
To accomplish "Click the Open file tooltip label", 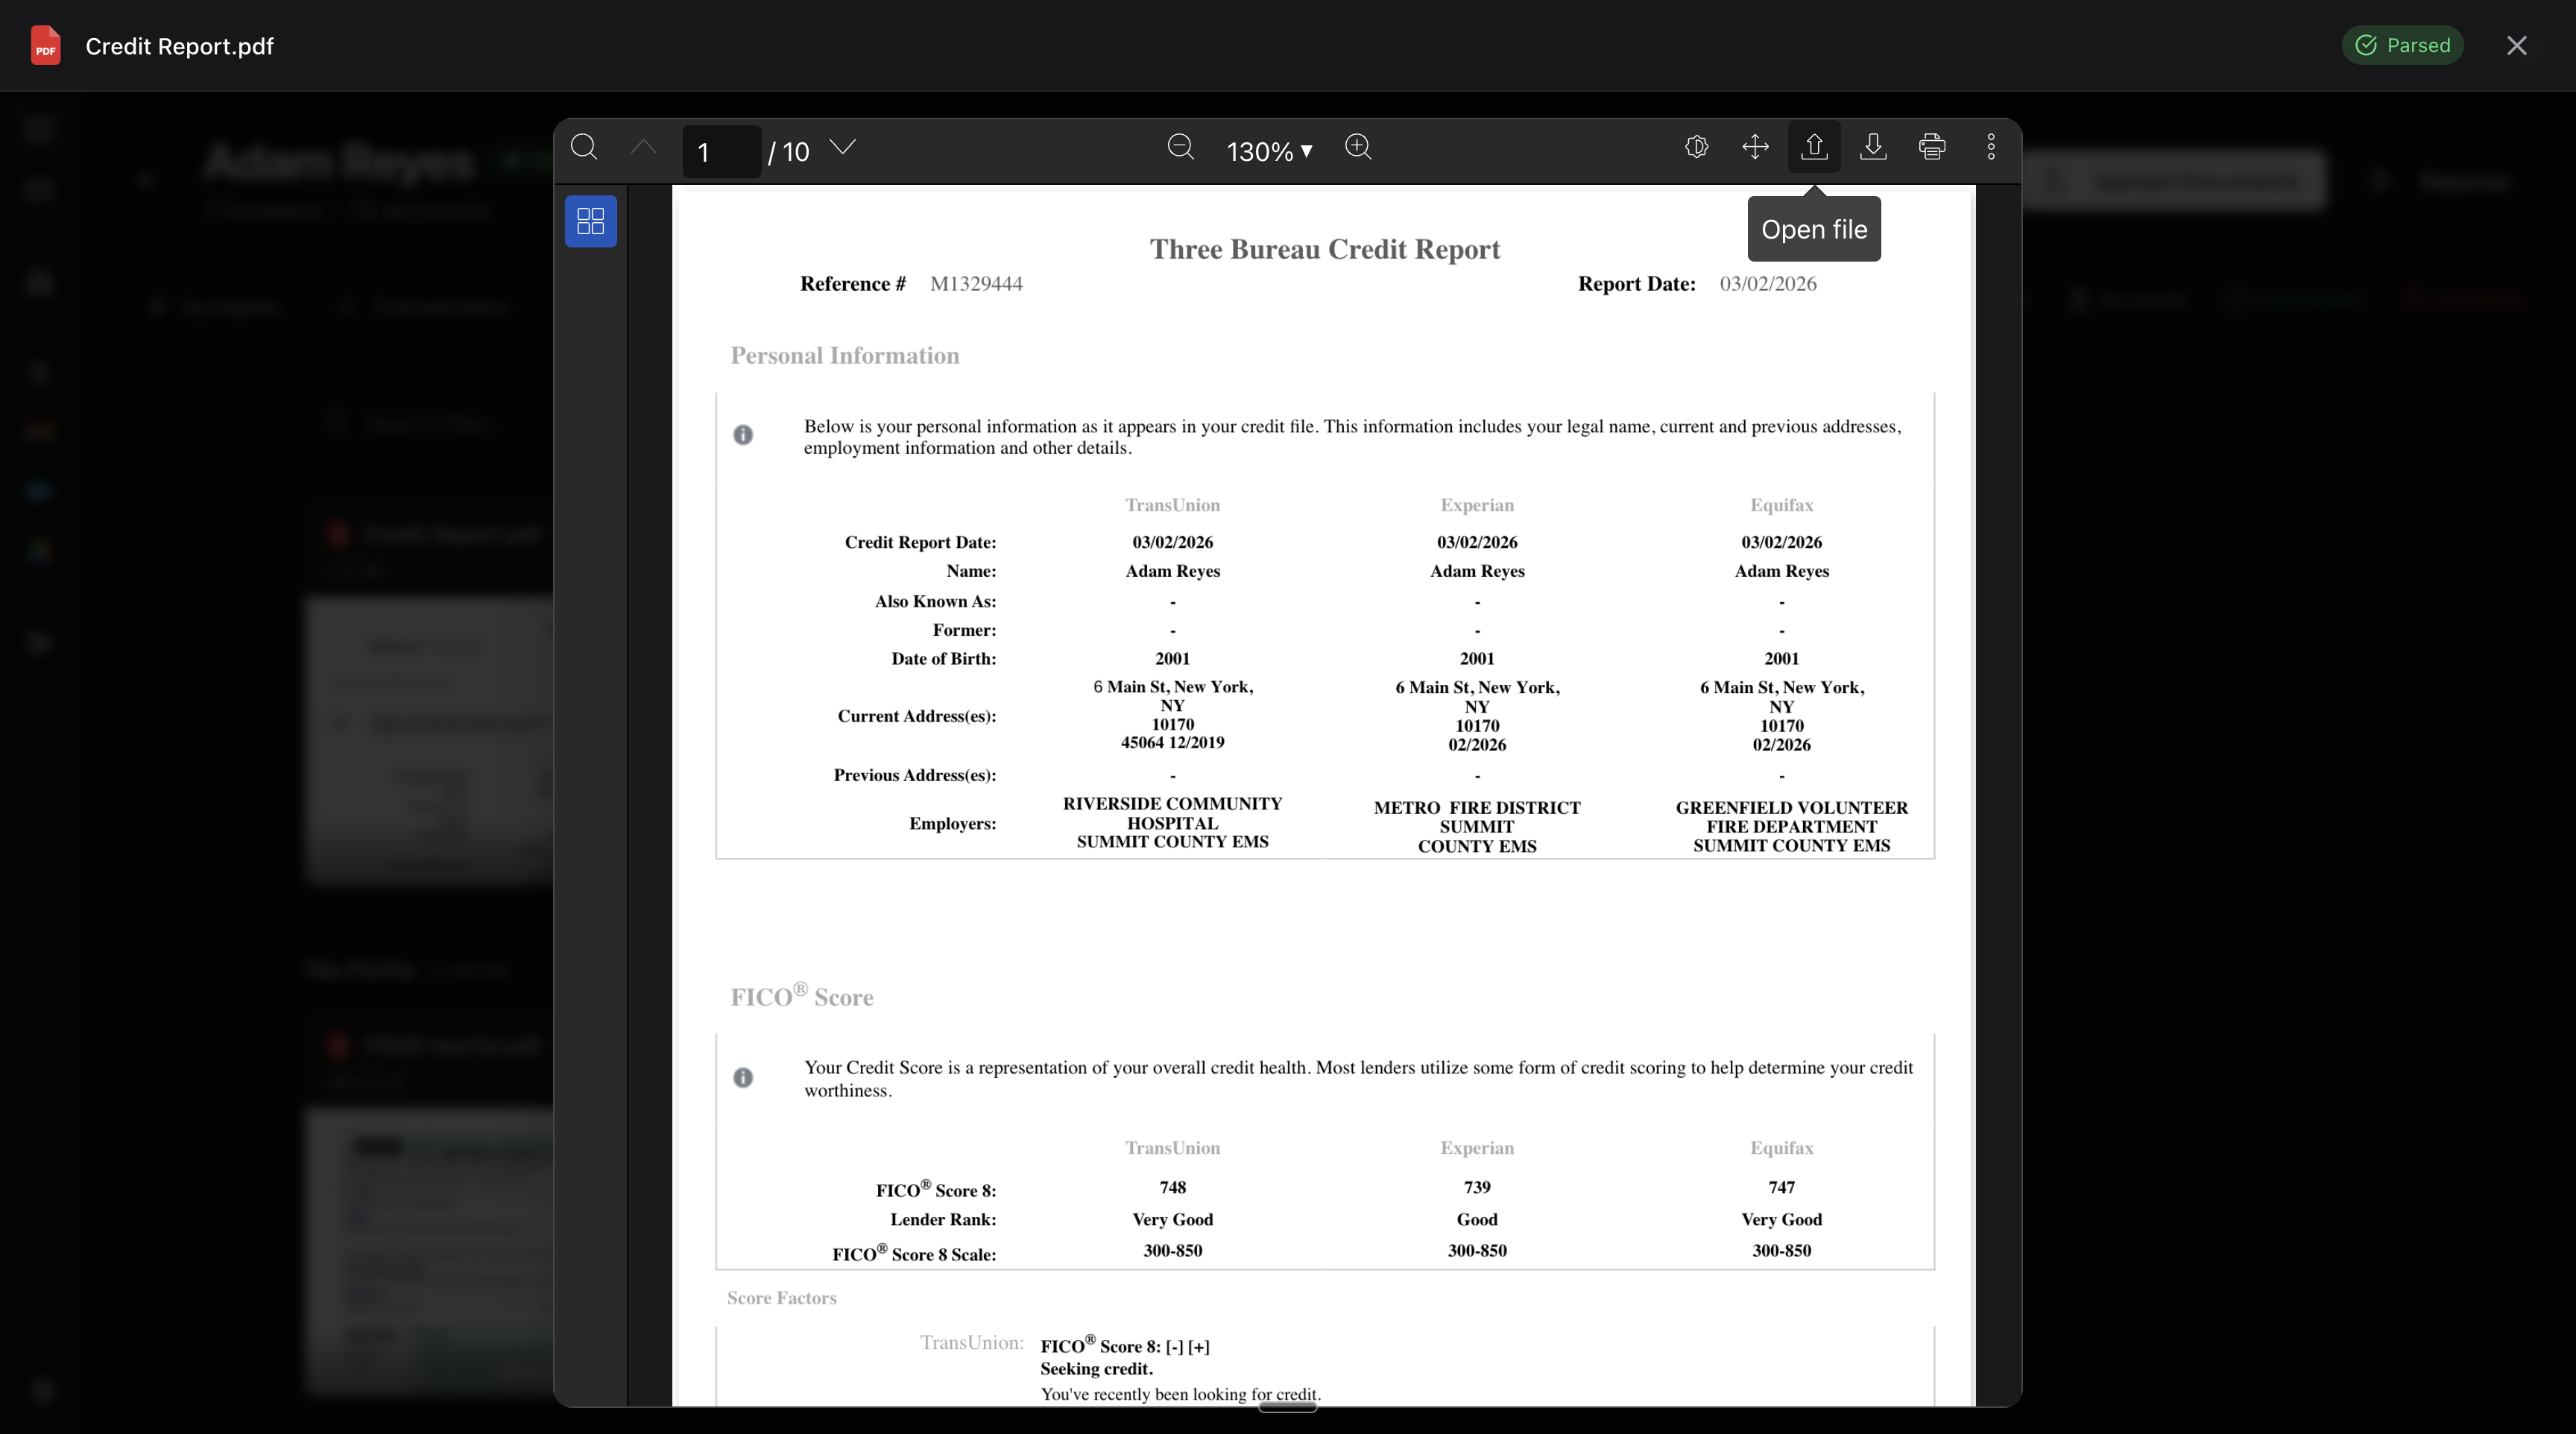I will [1814, 229].
